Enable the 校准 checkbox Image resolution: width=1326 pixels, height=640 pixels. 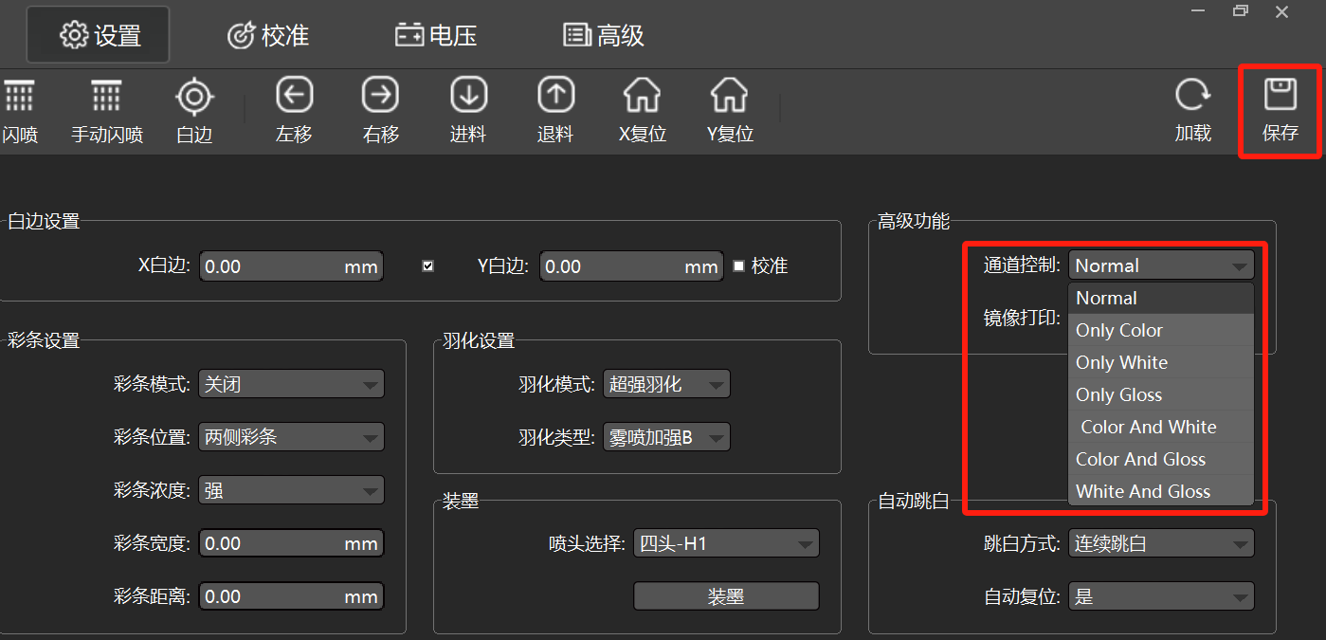coord(739,266)
